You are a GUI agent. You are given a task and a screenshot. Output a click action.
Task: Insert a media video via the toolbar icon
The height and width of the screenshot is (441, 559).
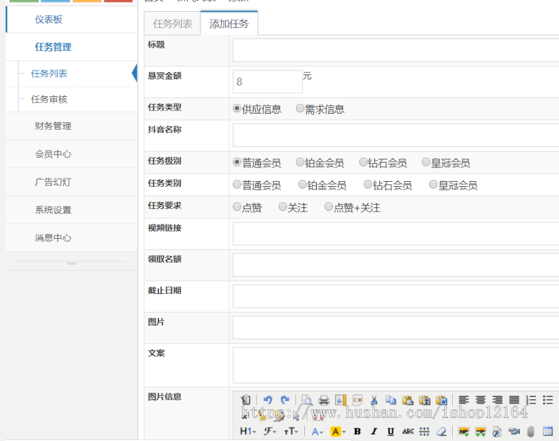(514, 432)
